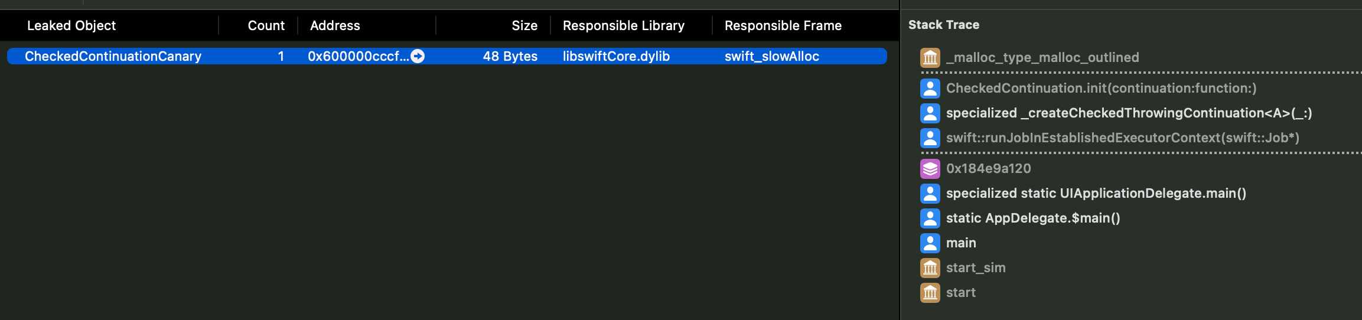The image size is (1362, 320).
Task: Click the purple stack icon beside 0x184e9a120
Action: [x=930, y=168]
